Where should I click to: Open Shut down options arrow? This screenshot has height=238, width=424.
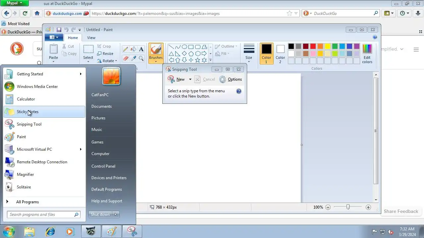click(116, 215)
